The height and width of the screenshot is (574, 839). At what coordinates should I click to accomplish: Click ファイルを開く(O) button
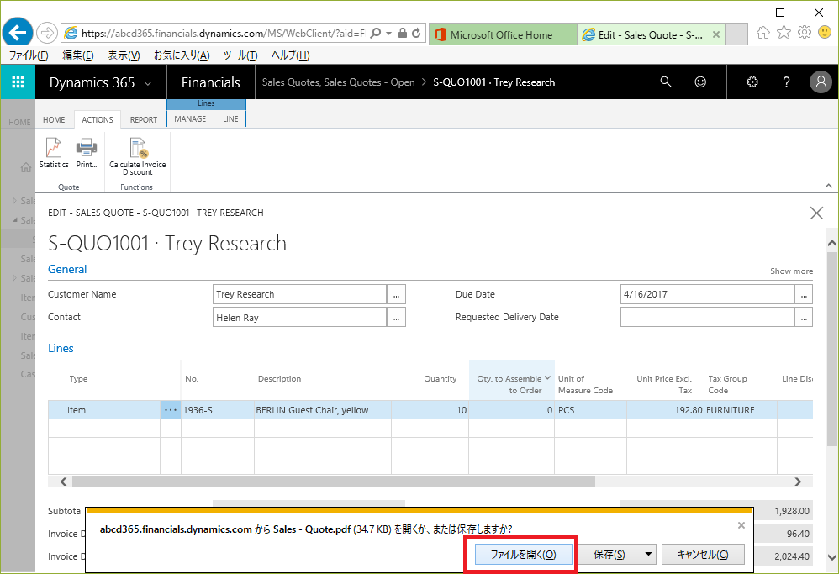click(x=523, y=554)
